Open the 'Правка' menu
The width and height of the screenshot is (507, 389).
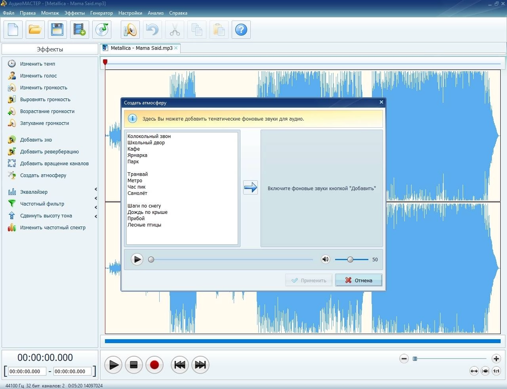(x=28, y=13)
